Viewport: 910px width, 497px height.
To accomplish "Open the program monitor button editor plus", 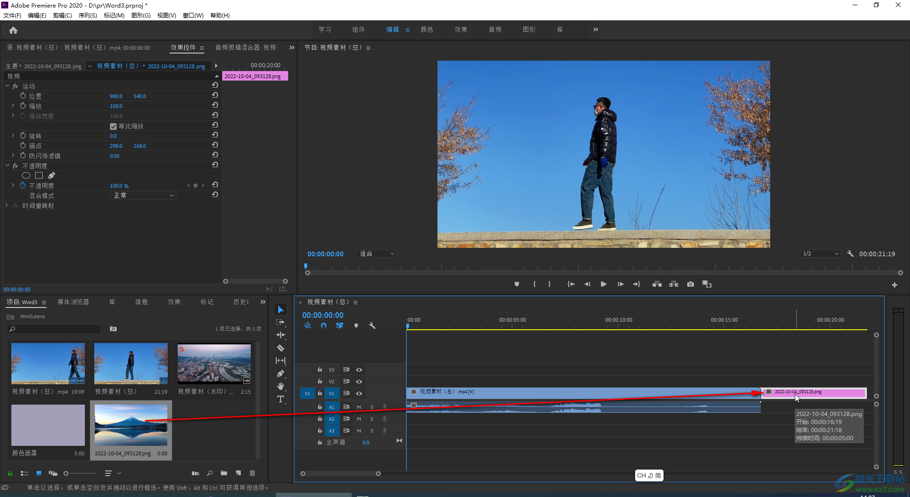I will pyautogui.click(x=894, y=285).
